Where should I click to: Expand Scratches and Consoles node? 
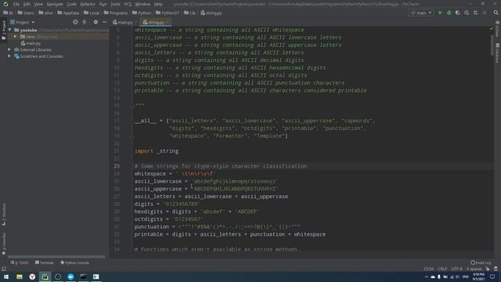pyautogui.click(x=9, y=56)
